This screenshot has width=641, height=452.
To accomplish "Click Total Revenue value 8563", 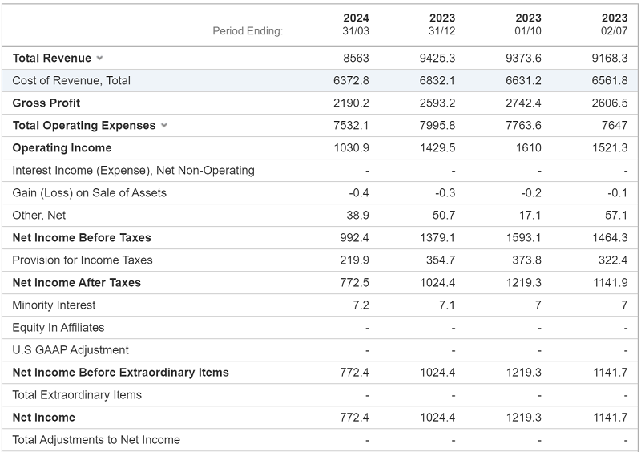I will coord(356,59).
